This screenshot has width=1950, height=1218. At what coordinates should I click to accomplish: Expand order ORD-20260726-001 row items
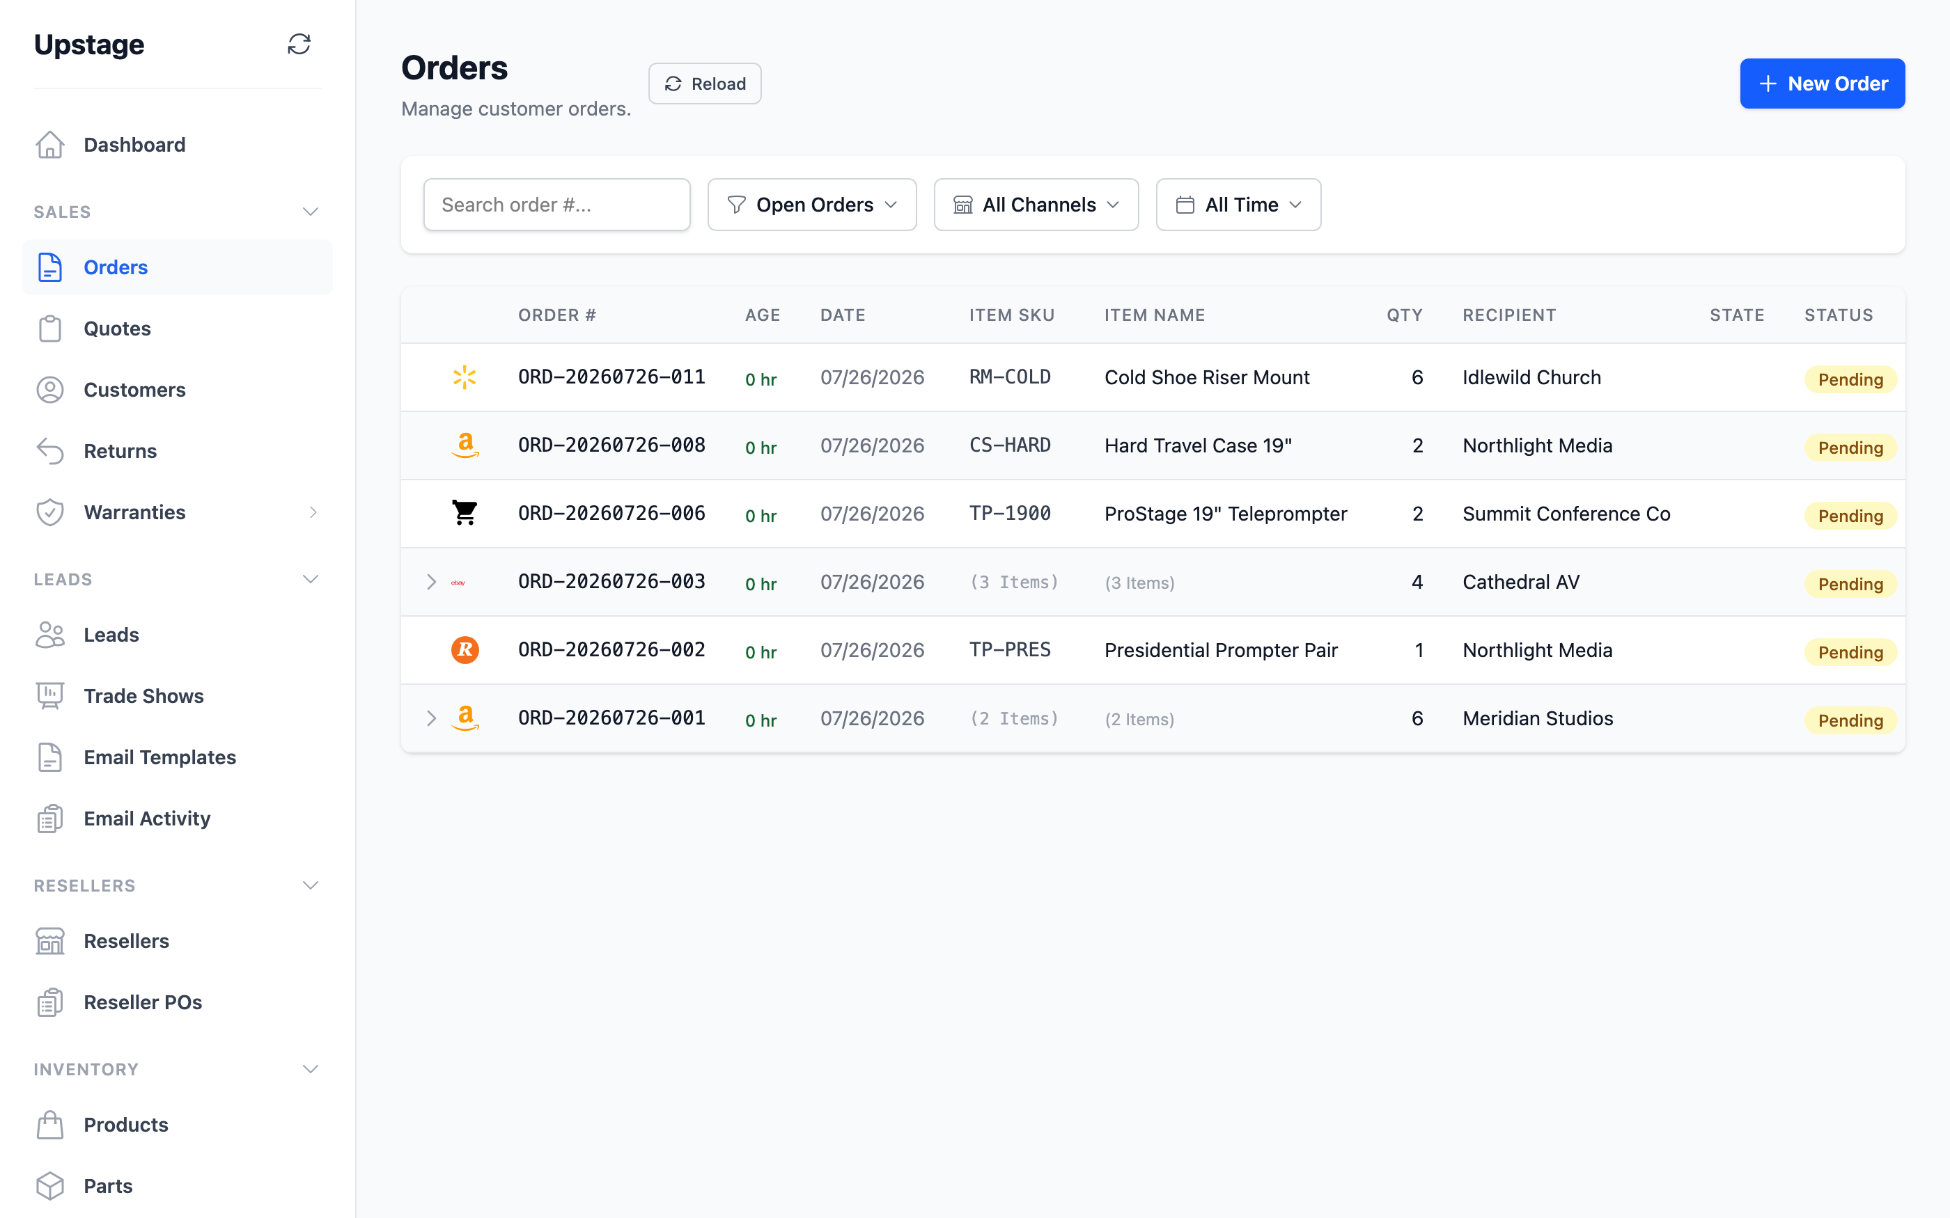[x=431, y=718]
